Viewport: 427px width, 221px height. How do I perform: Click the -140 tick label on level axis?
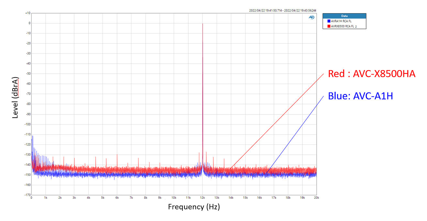point(27,164)
